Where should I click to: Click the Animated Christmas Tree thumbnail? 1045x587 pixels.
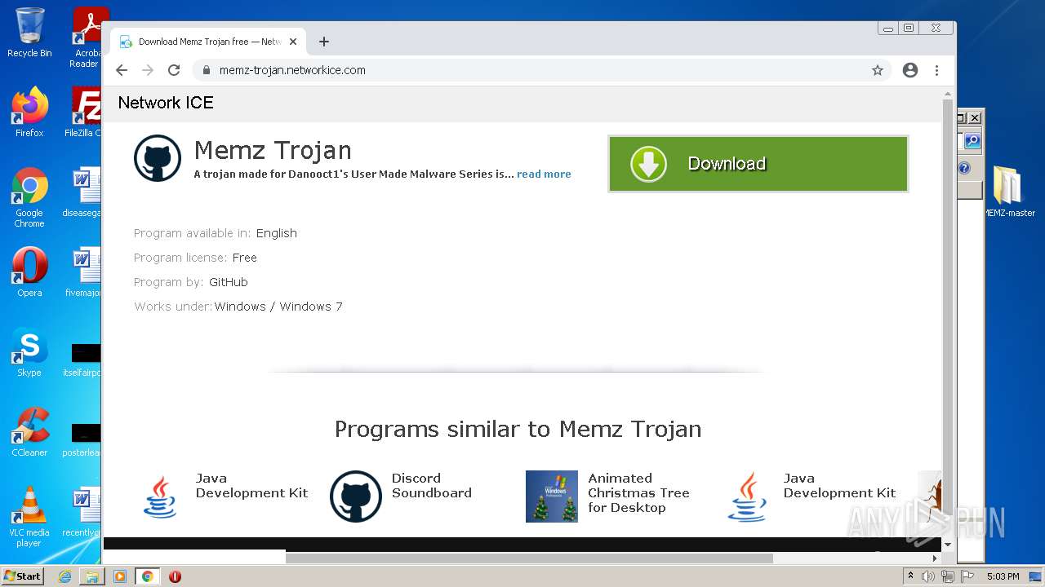pos(552,497)
